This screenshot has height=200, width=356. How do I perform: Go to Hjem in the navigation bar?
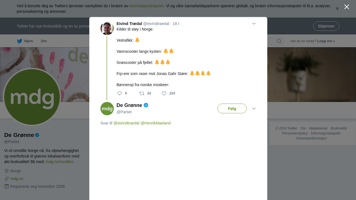[x=29, y=41]
